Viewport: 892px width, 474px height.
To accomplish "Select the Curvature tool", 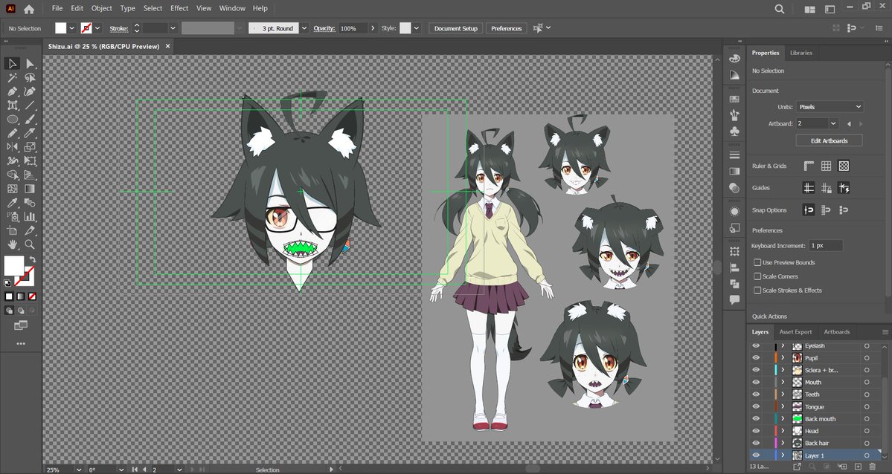I will click(30, 91).
